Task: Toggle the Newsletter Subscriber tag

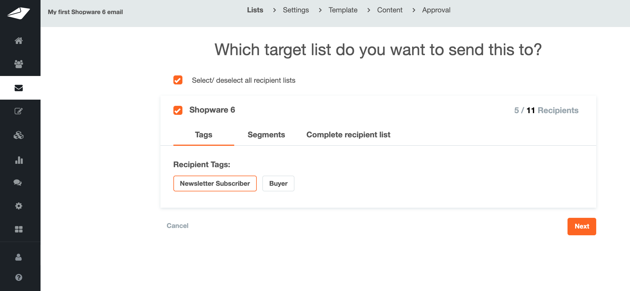Action: [215, 183]
